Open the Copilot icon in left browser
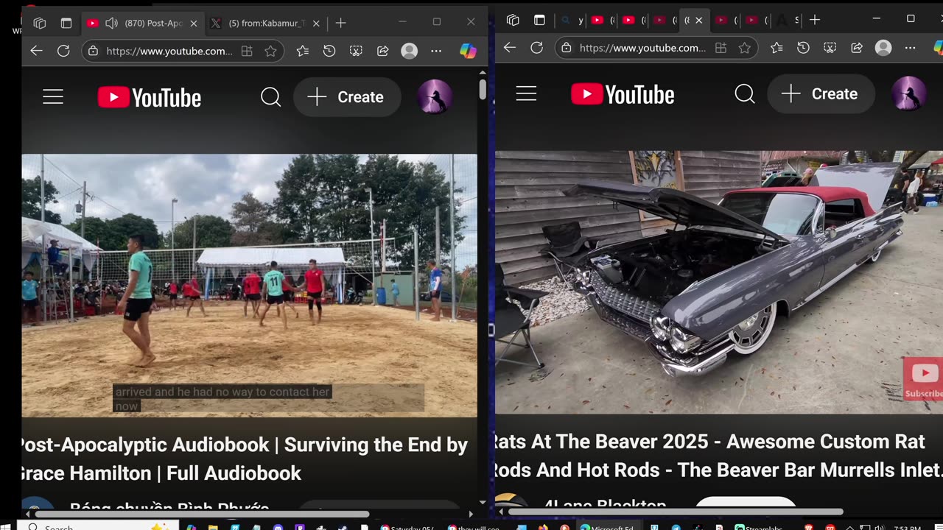Screen dimensions: 943x530 pos(468,51)
